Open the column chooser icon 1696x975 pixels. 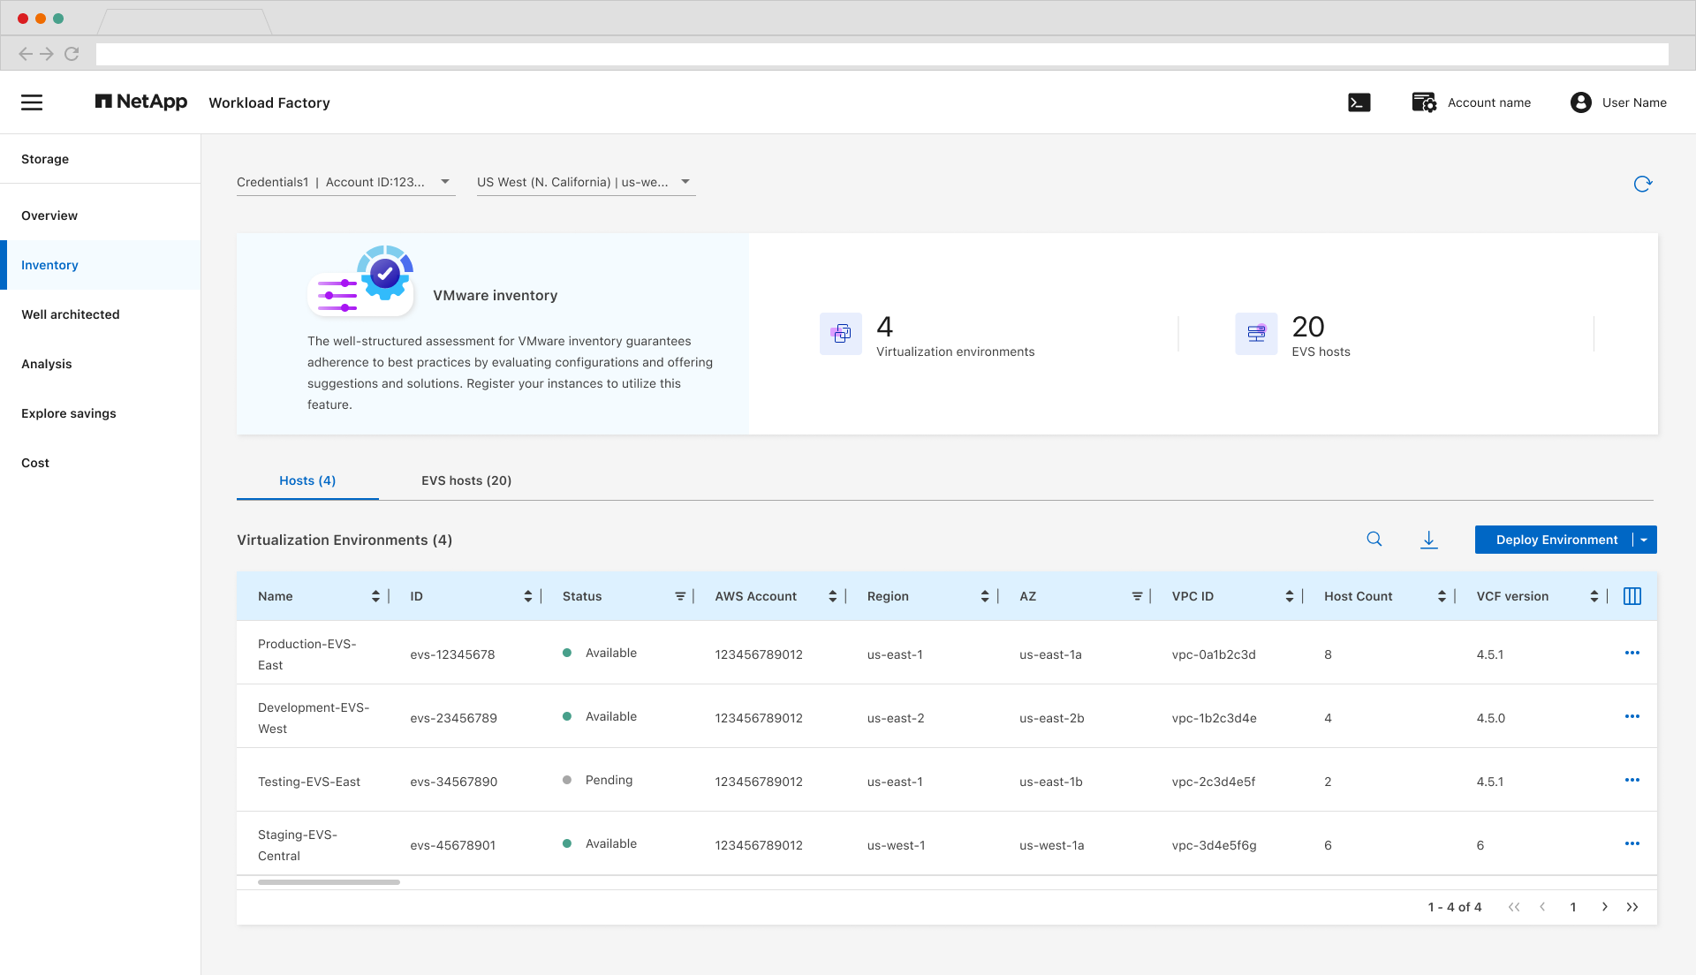(1632, 596)
